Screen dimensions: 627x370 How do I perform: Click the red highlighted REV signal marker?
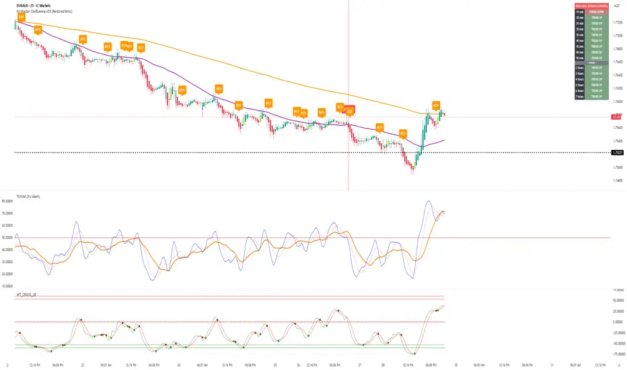coord(350,110)
